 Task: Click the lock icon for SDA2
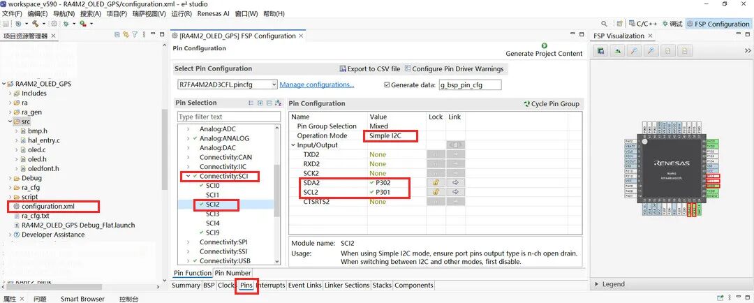[436, 182]
